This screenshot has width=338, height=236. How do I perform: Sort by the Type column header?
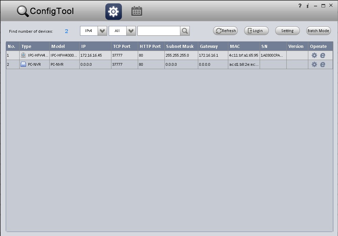(x=34, y=46)
